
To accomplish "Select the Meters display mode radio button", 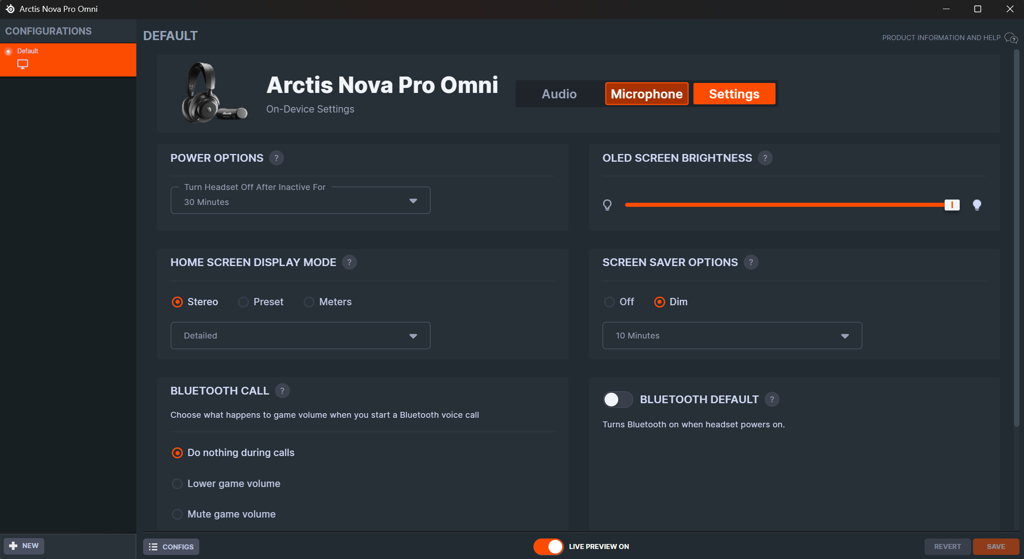I will point(309,302).
